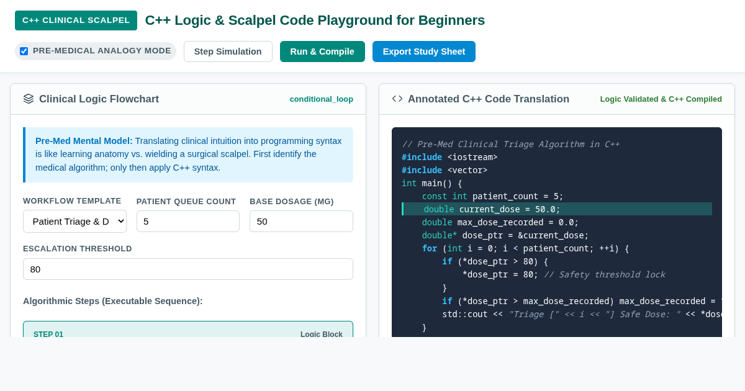Viewport: 745px width, 391px height.
Task: Click the 'Pre-Med Mental Model:' heading text
Action: click(x=84, y=141)
